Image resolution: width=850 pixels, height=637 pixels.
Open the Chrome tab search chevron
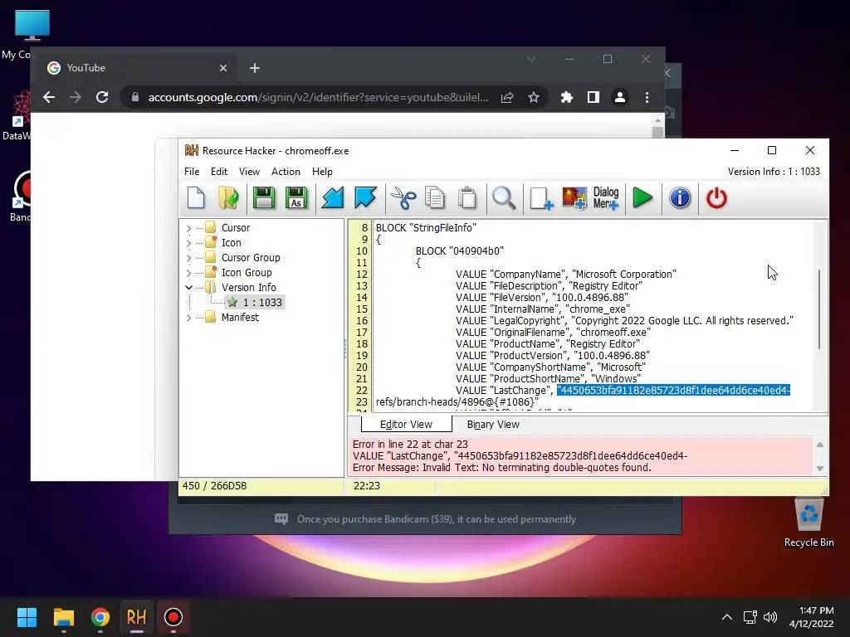[x=531, y=59]
